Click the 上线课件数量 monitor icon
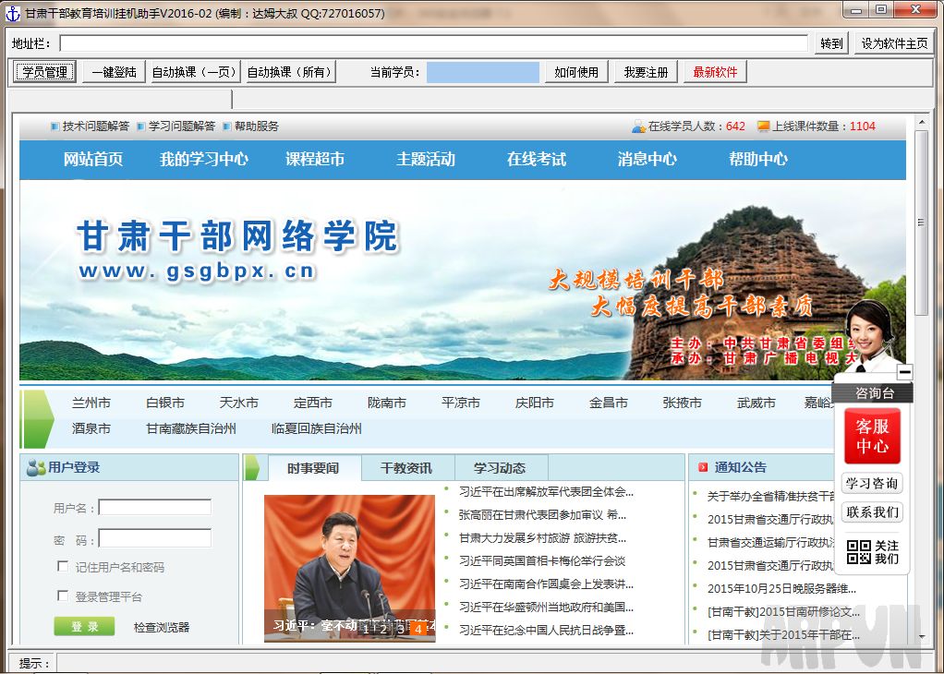The height and width of the screenshot is (674, 944). pyautogui.click(x=763, y=126)
